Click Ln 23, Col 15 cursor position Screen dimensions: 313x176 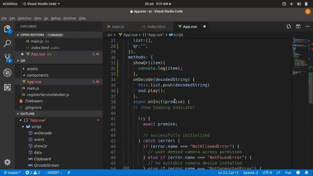(228, 173)
